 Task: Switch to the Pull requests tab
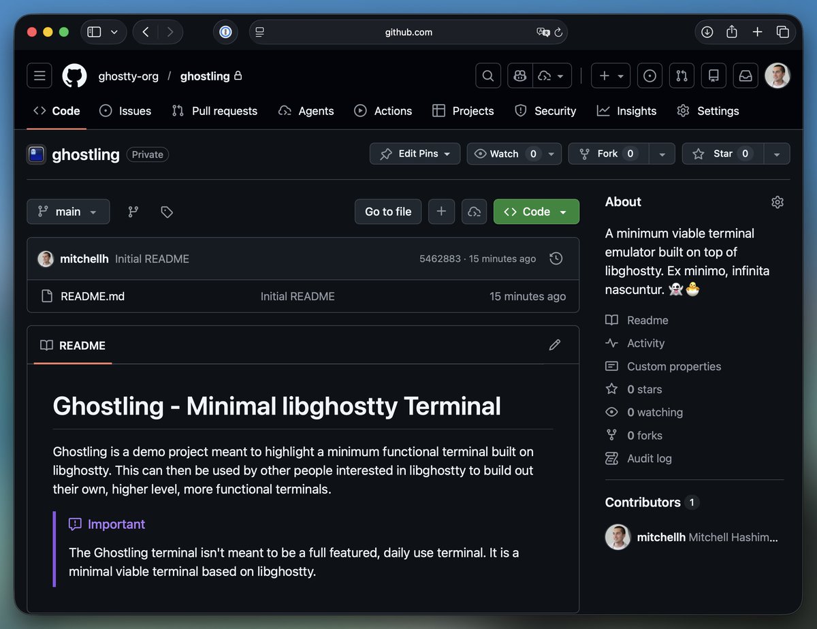click(x=215, y=111)
